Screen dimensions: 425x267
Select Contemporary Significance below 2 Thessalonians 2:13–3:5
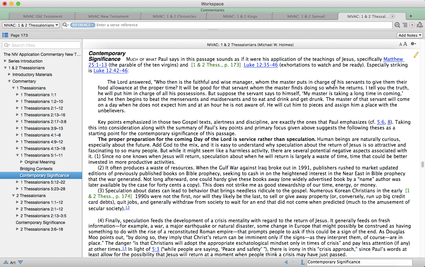pyautogui.click(x=40, y=222)
